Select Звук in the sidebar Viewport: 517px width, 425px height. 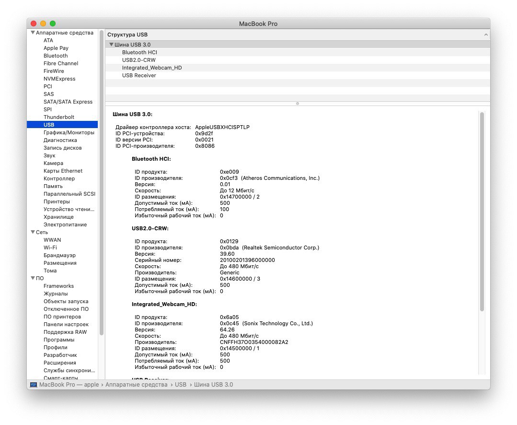tap(49, 155)
